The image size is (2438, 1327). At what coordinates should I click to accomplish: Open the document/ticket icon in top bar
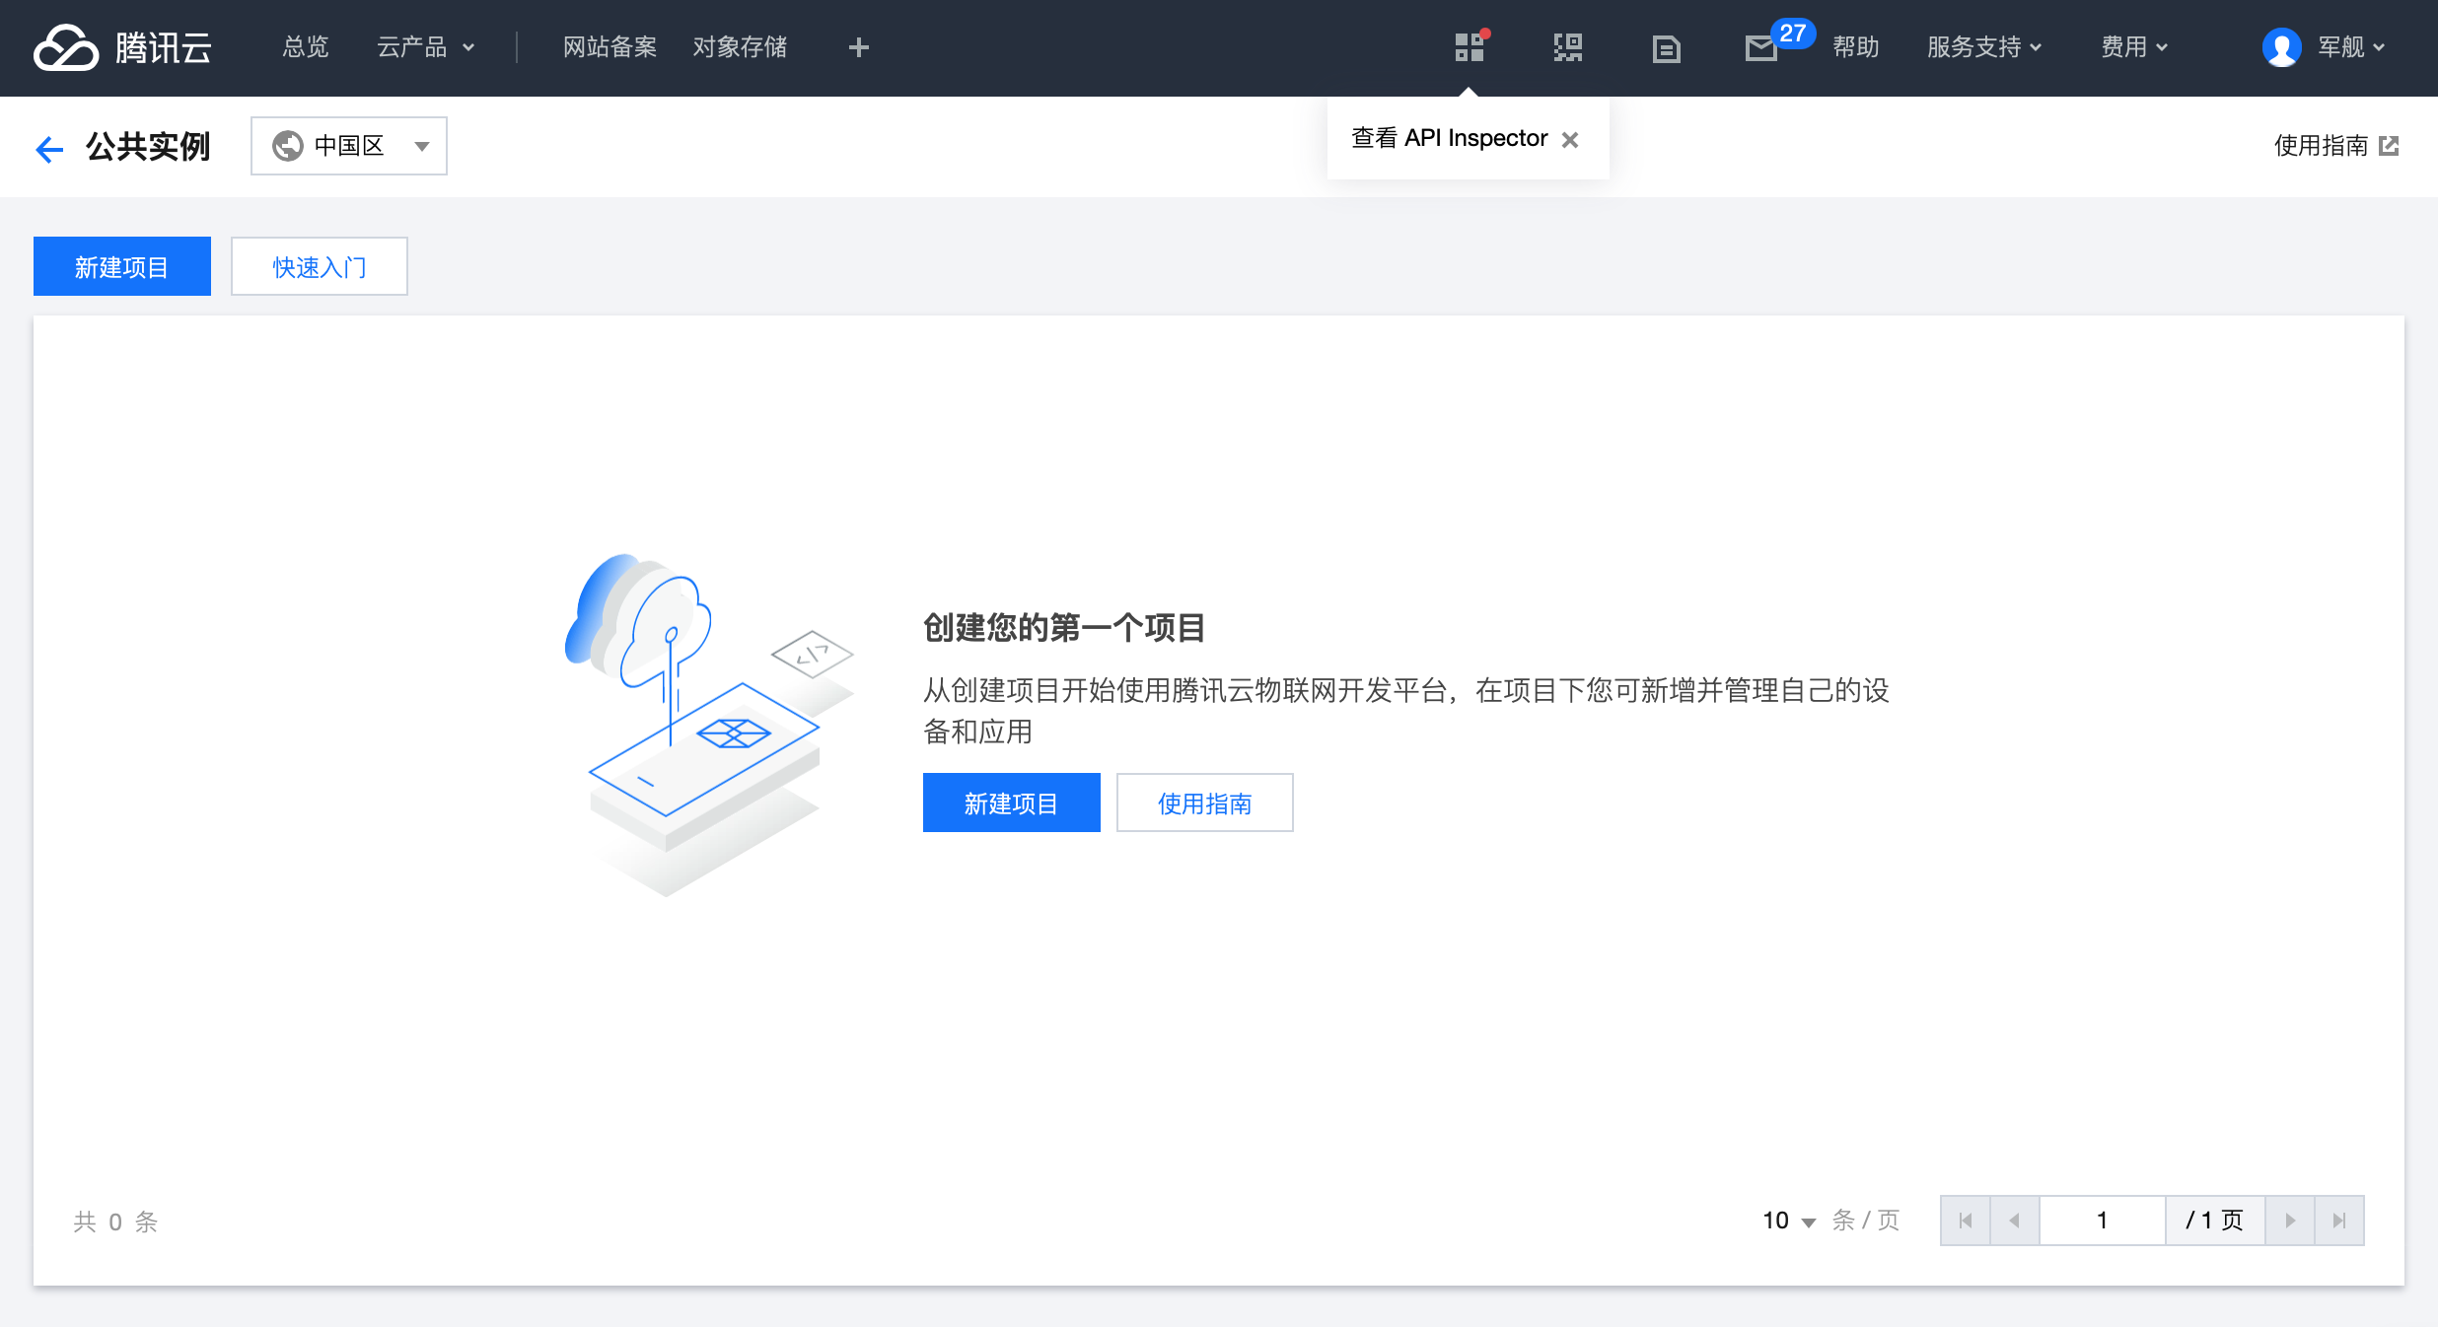pyautogui.click(x=1666, y=48)
